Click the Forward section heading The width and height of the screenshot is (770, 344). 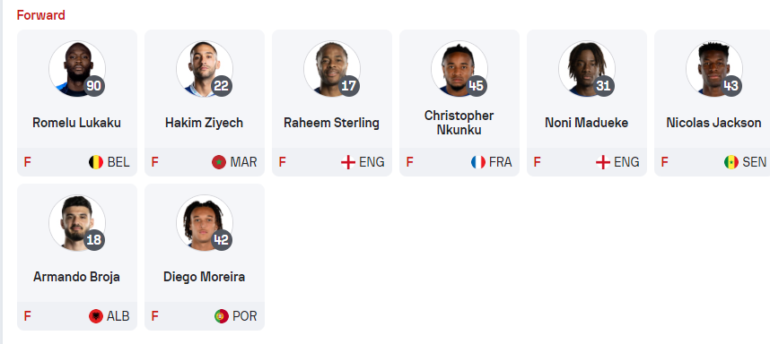click(40, 15)
